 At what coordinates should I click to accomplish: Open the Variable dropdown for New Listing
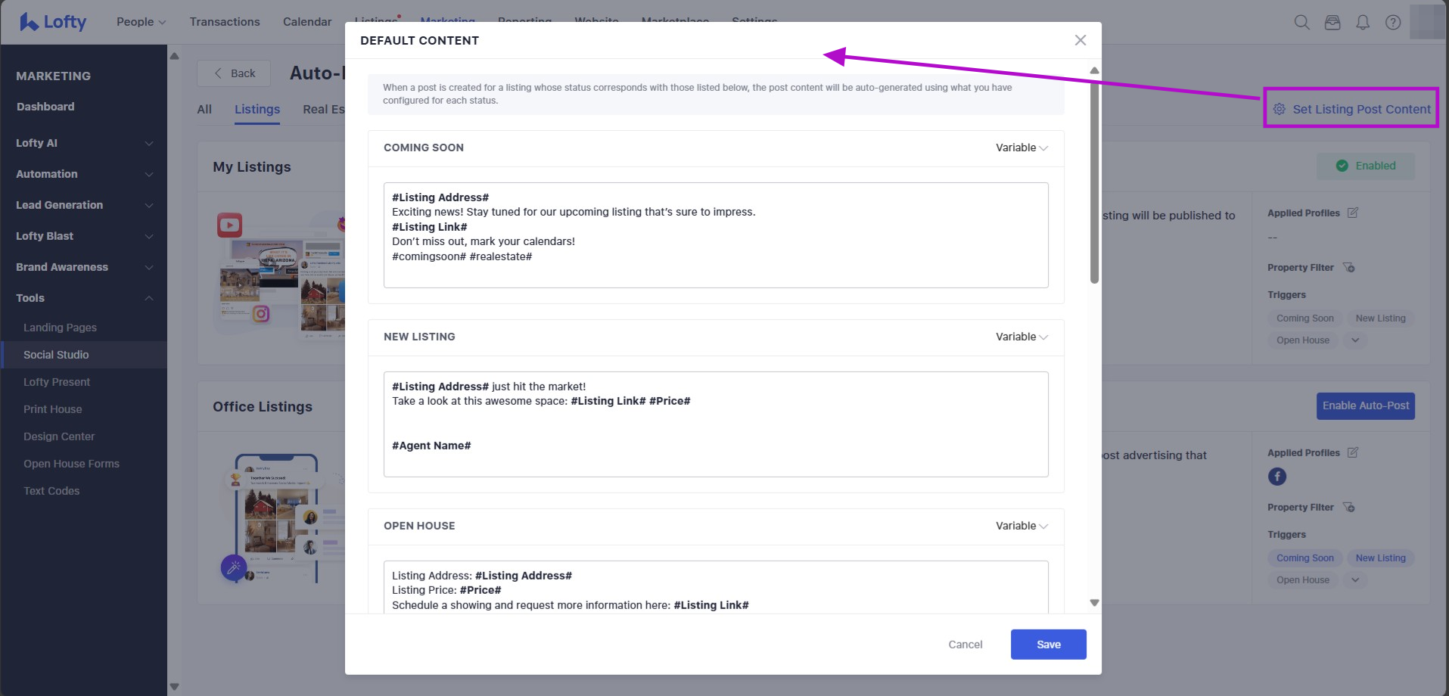(1021, 337)
